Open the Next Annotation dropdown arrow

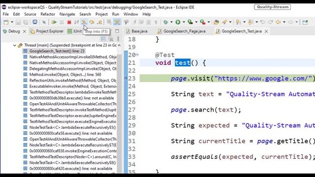coord(244,22)
